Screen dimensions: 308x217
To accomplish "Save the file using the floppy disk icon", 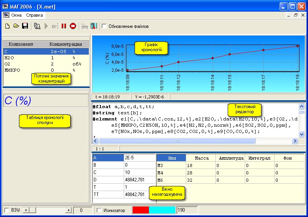I will [x=25, y=26].
